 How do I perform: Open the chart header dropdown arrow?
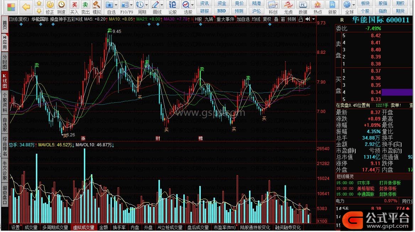(x=314, y=19)
